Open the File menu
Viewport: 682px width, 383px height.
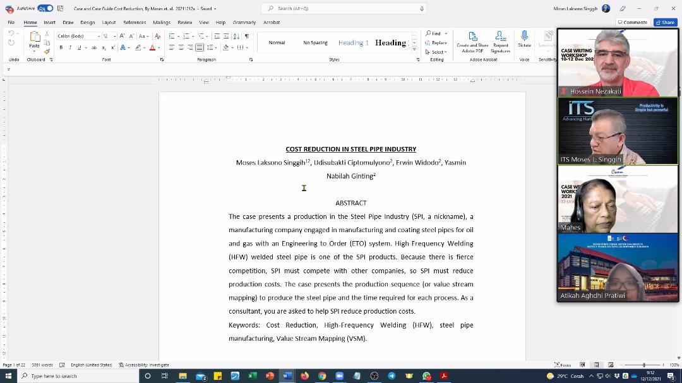[x=11, y=22]
